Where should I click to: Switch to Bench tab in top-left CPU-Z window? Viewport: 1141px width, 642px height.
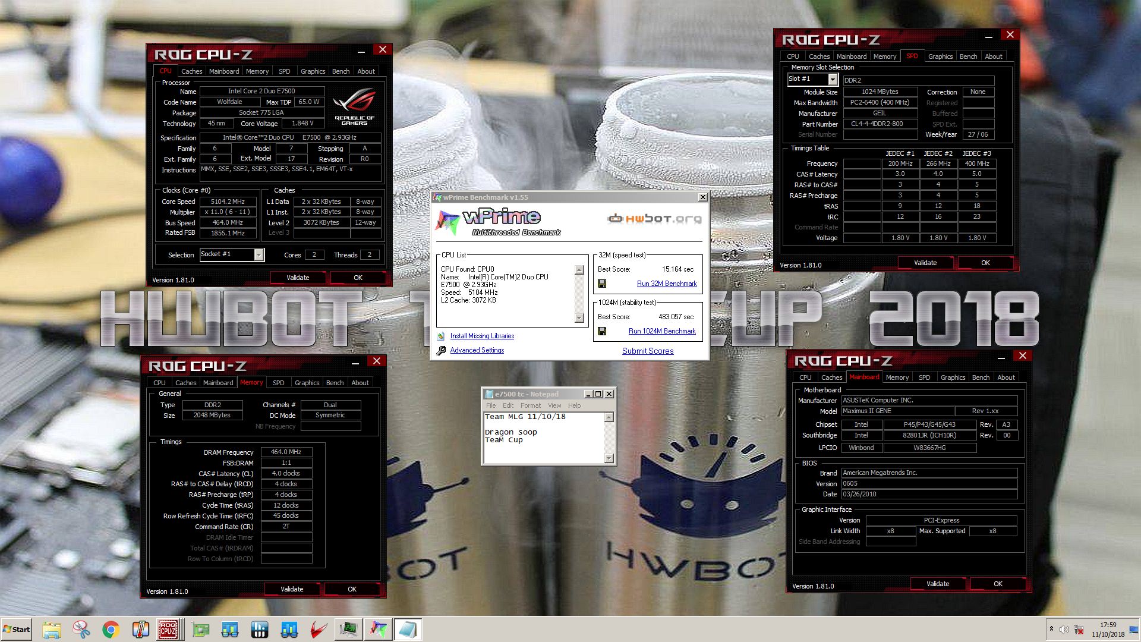coord(341,71)
